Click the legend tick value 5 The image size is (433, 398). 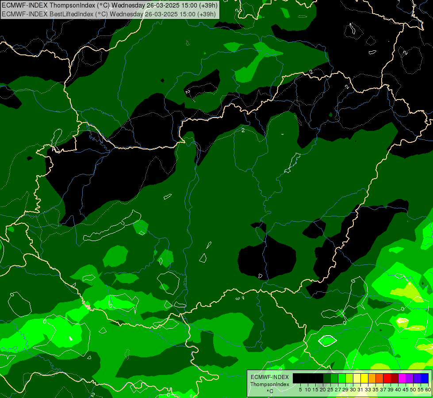[x=300, y=390]
